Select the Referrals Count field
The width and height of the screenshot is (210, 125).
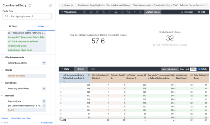point(27,110)
